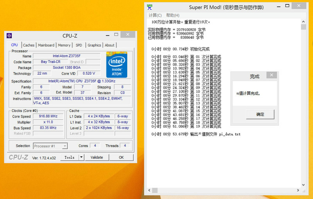Click the L1 Inst. value 4 x 32 KBytes
The width and height of the screenshot is (313, 199).
tap(99, 122)
